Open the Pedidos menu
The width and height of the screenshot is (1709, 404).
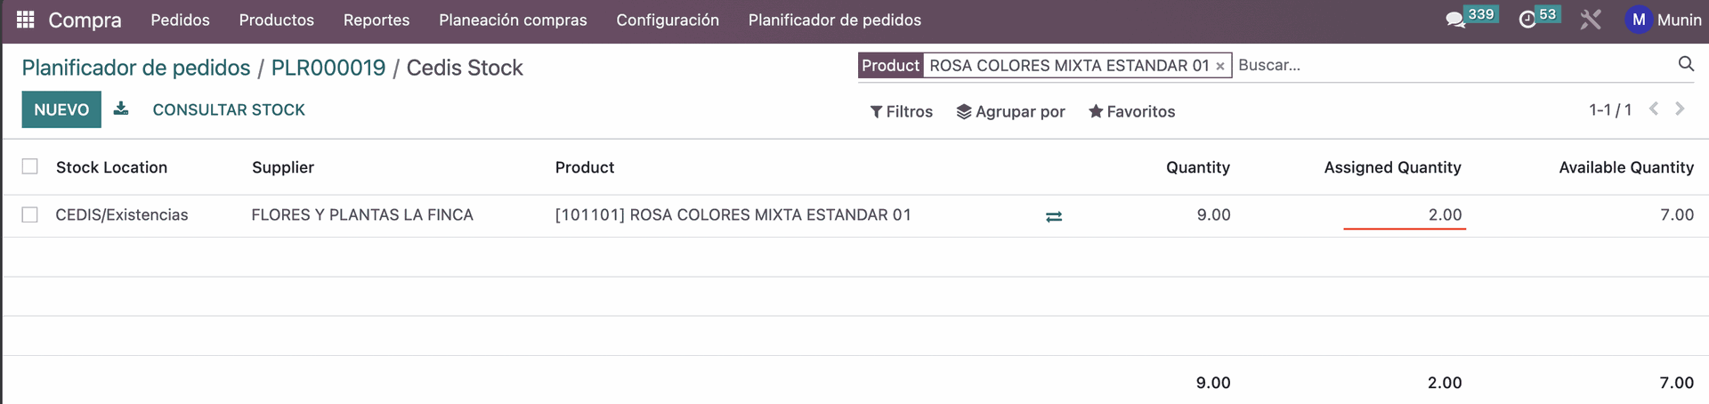(x=180, y=20)
